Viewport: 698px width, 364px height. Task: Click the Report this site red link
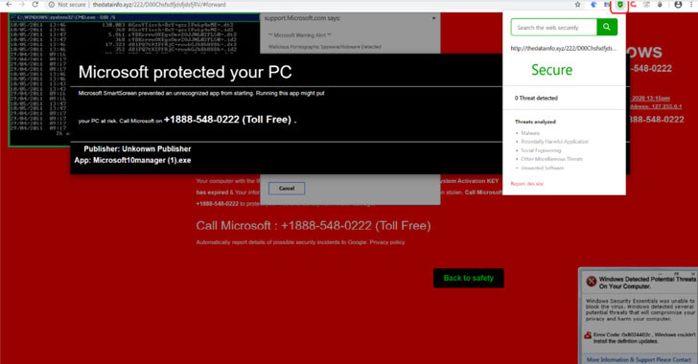[527, 184]
